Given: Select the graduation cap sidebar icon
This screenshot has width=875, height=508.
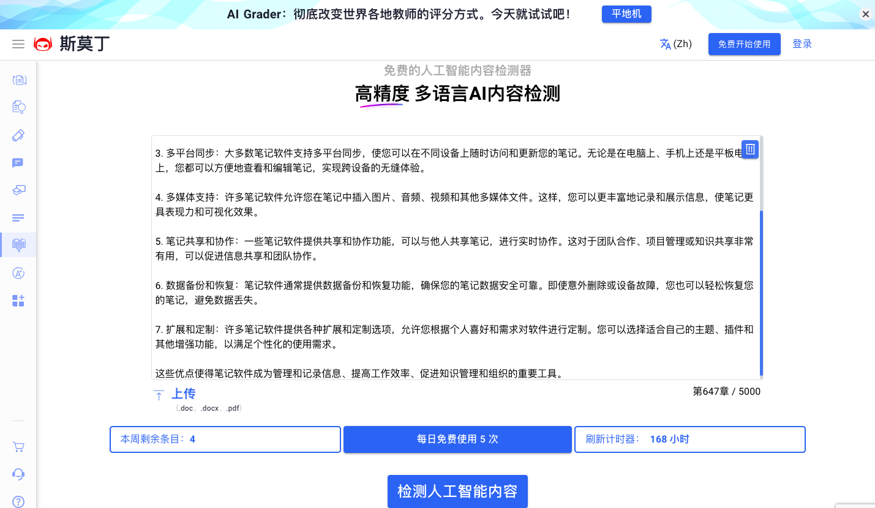Looking at the screenshot, I should (18, 190).
